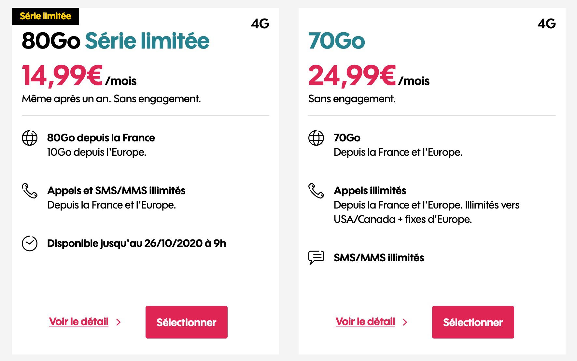Click the 4G label on the 80Go card
The image size is (577, 361).
pyautogui.click(x=260, y=24)
